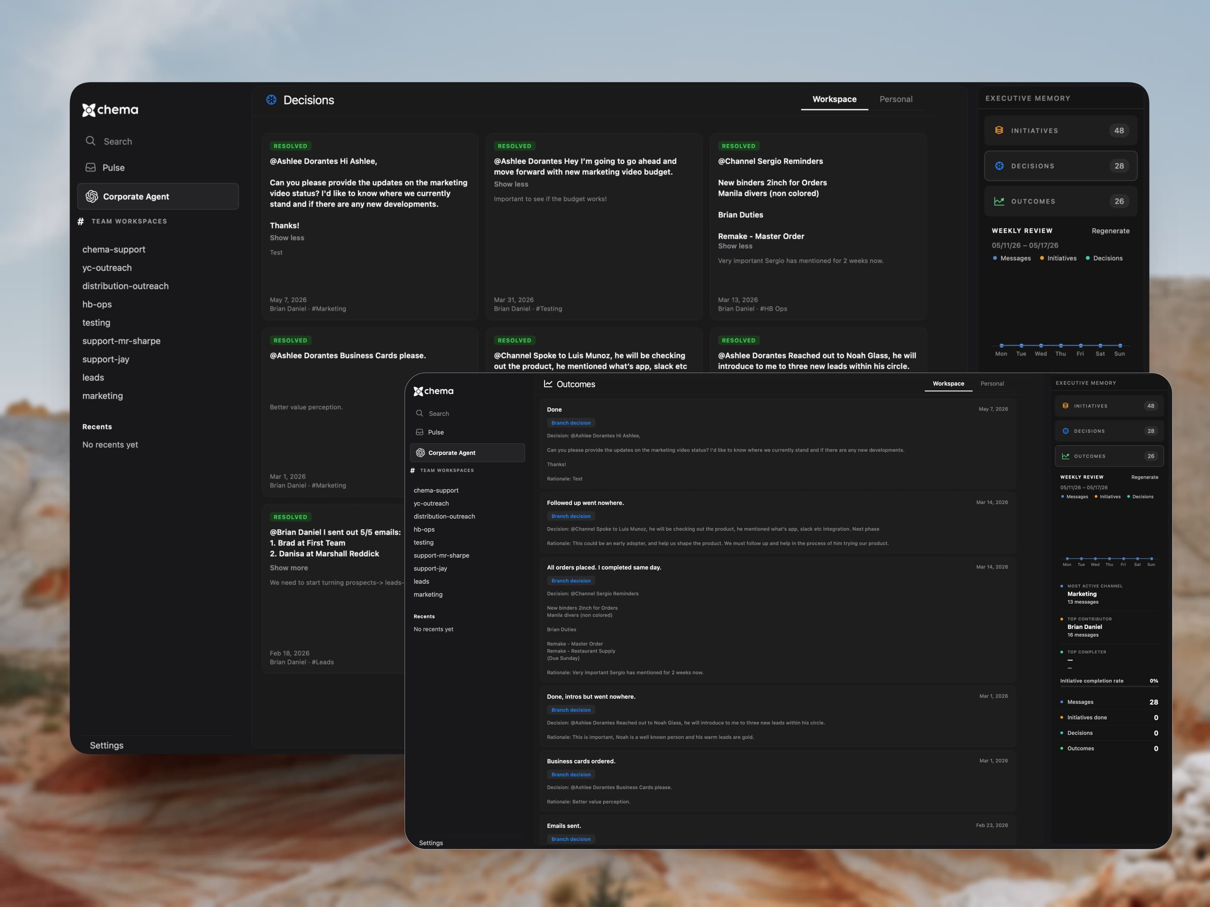Open hb-ops workspace in Outcomes window
The image size is (1210, 907).
point(424,529)
